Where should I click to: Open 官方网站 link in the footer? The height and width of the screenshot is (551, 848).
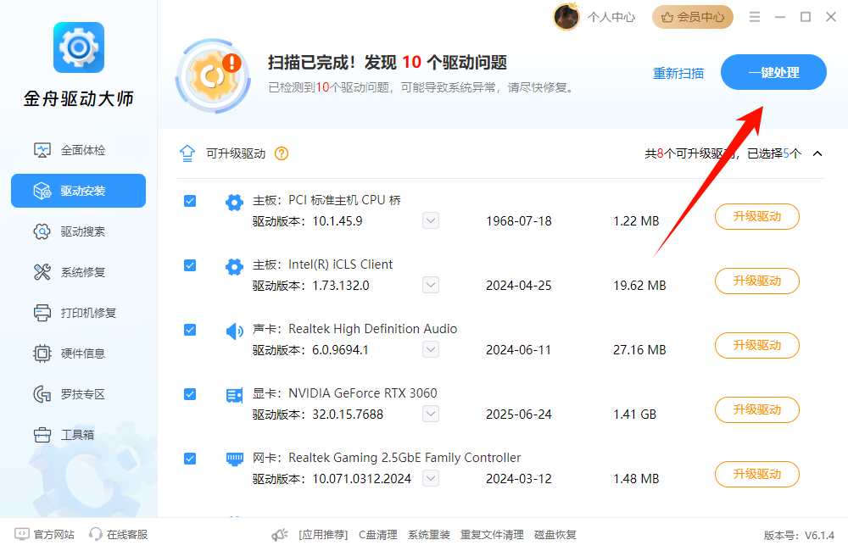(x=44, y=534)
